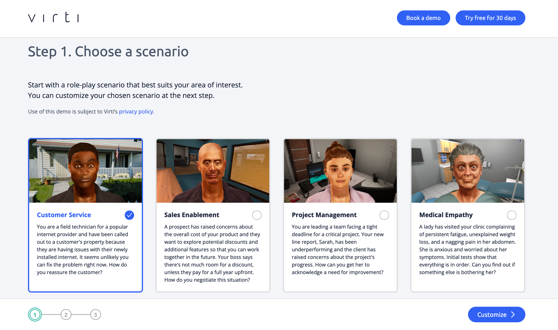Viewport: 558px width, 330px height.
Task: Click Try free for 30 days
Action: point(490,18)
